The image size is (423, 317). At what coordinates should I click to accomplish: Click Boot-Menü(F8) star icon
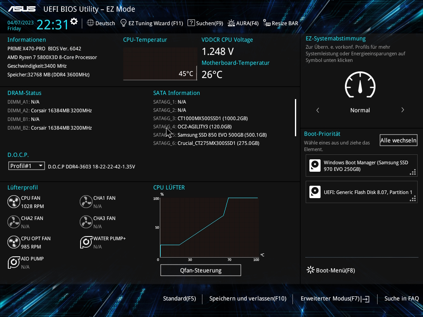[x=311, y=270]
